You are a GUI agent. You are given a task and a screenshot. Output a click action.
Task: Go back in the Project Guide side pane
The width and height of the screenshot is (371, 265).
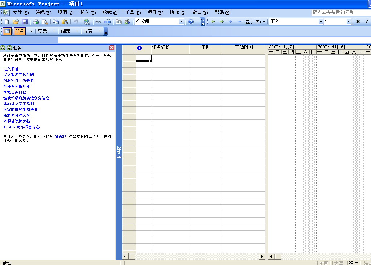coord(3,48)
